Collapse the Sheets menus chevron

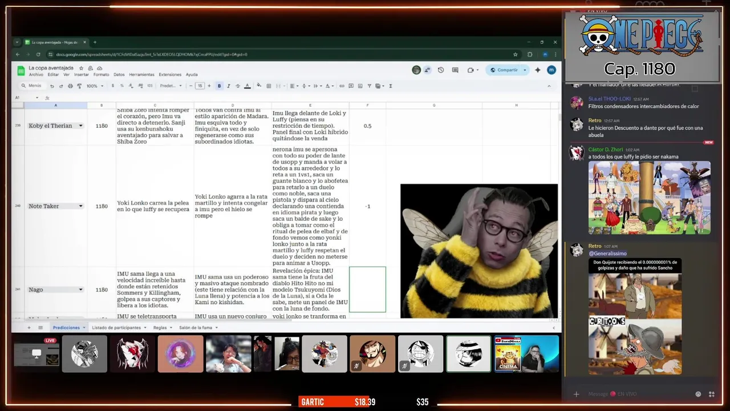coord(549,86)
